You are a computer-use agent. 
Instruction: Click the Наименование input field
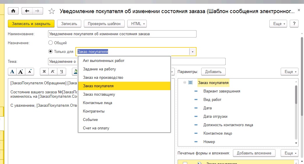point(122,34)
